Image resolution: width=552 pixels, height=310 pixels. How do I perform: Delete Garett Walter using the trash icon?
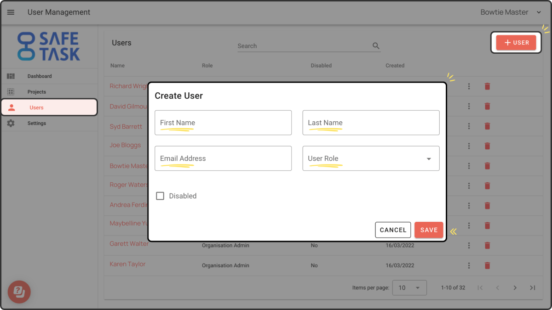487,245
